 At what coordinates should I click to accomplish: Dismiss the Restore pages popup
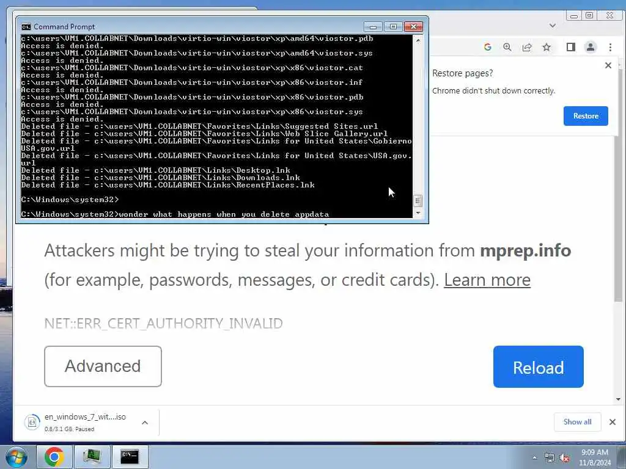608,65
